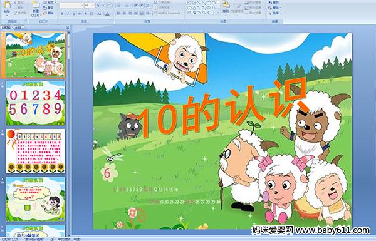The image size is (376, 241).
Task: Toggle Bold formatting
Action: (x=62, y=14)
